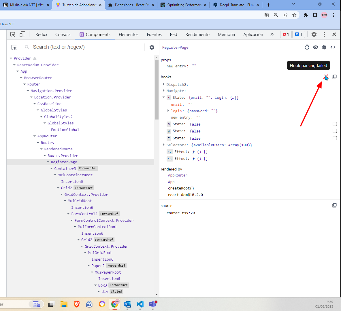Screen dimensions: 341x311
Task: Expand the Selector2 hook
Action: (164, 145)
